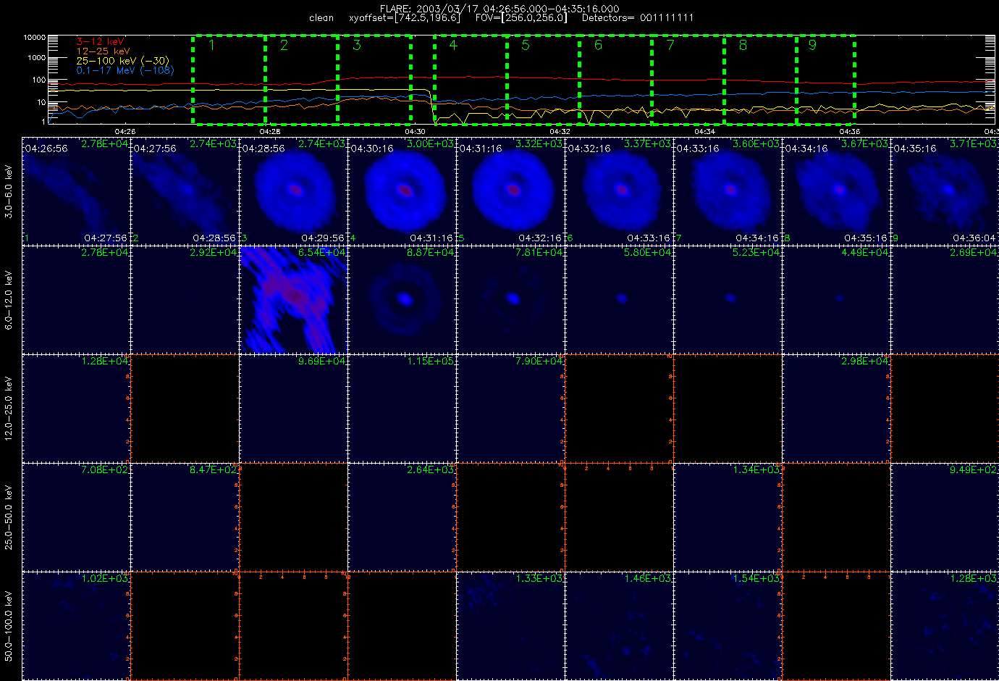Screen dimensions: 999x681
Task: Open the 3.0-6.0 keV image for interval 9
Action: 945,191
